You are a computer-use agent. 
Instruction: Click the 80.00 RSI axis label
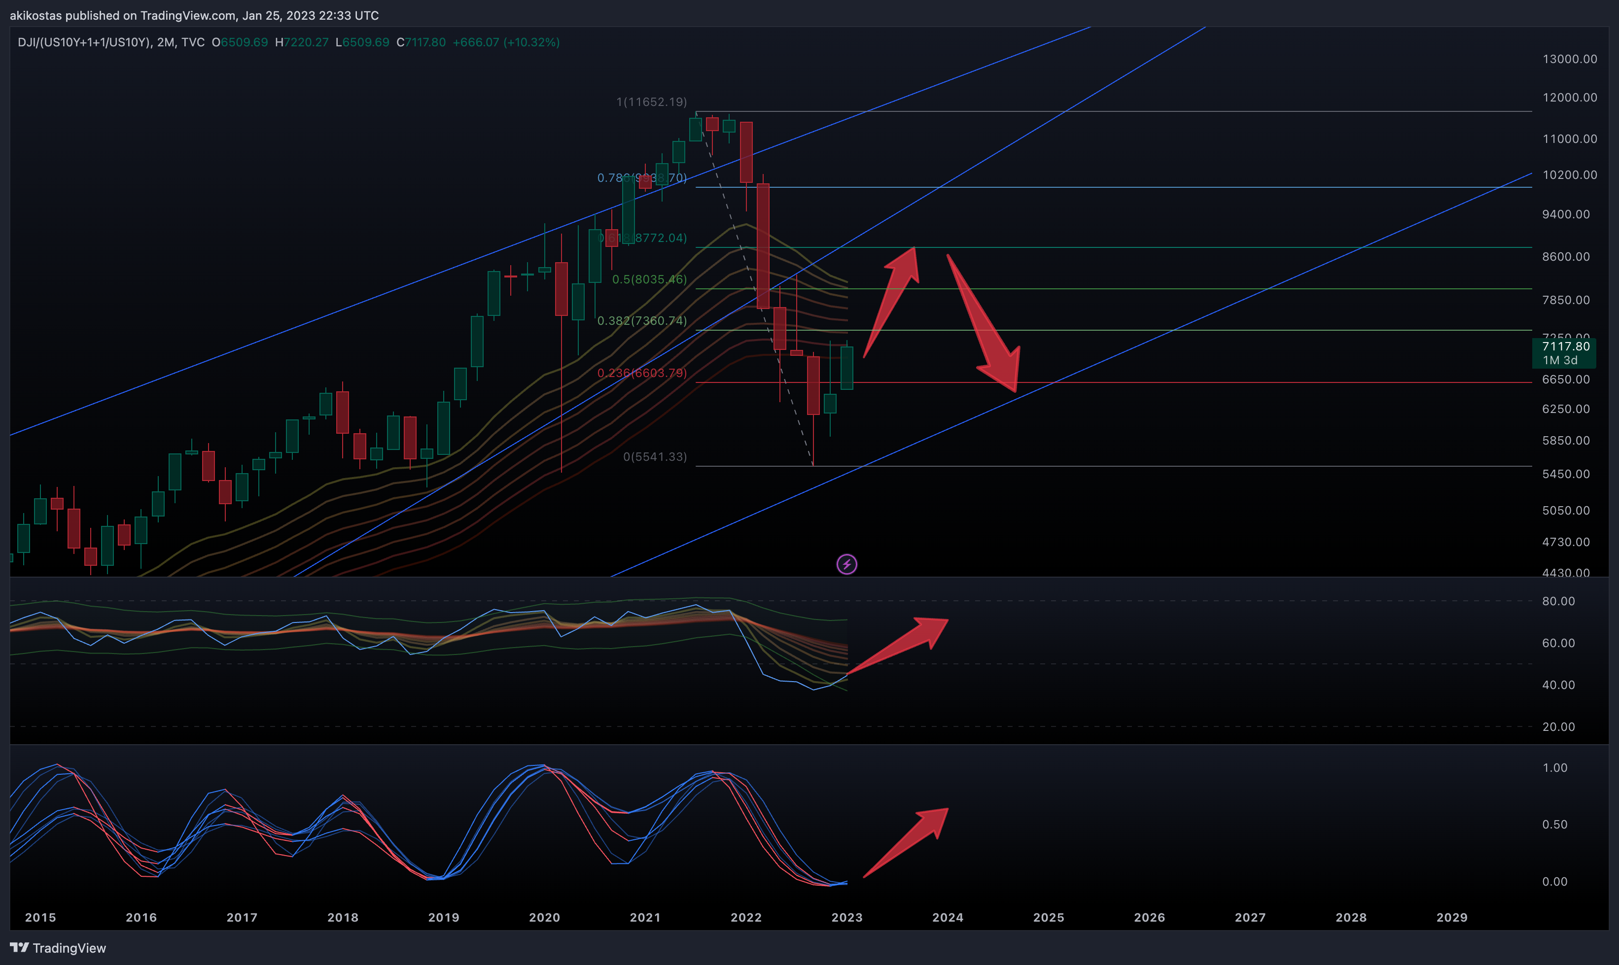(x=1558, y=601)
